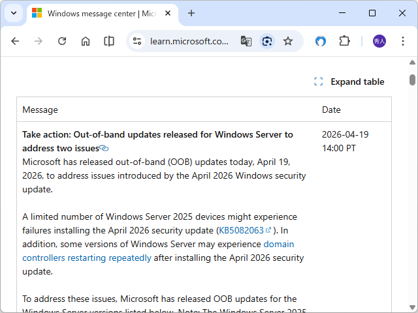Bookmark this page with the star
The width and height of the screenshot is (418, 313).
pyautogui.click(x=288, y=41)
